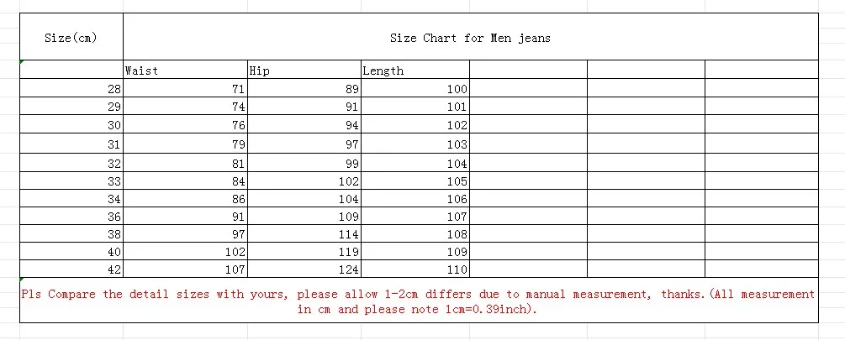Click the size 31 cell

[71, 144]
